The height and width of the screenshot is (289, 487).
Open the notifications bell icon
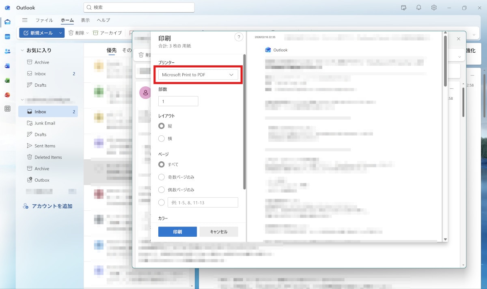coord(418,8)
